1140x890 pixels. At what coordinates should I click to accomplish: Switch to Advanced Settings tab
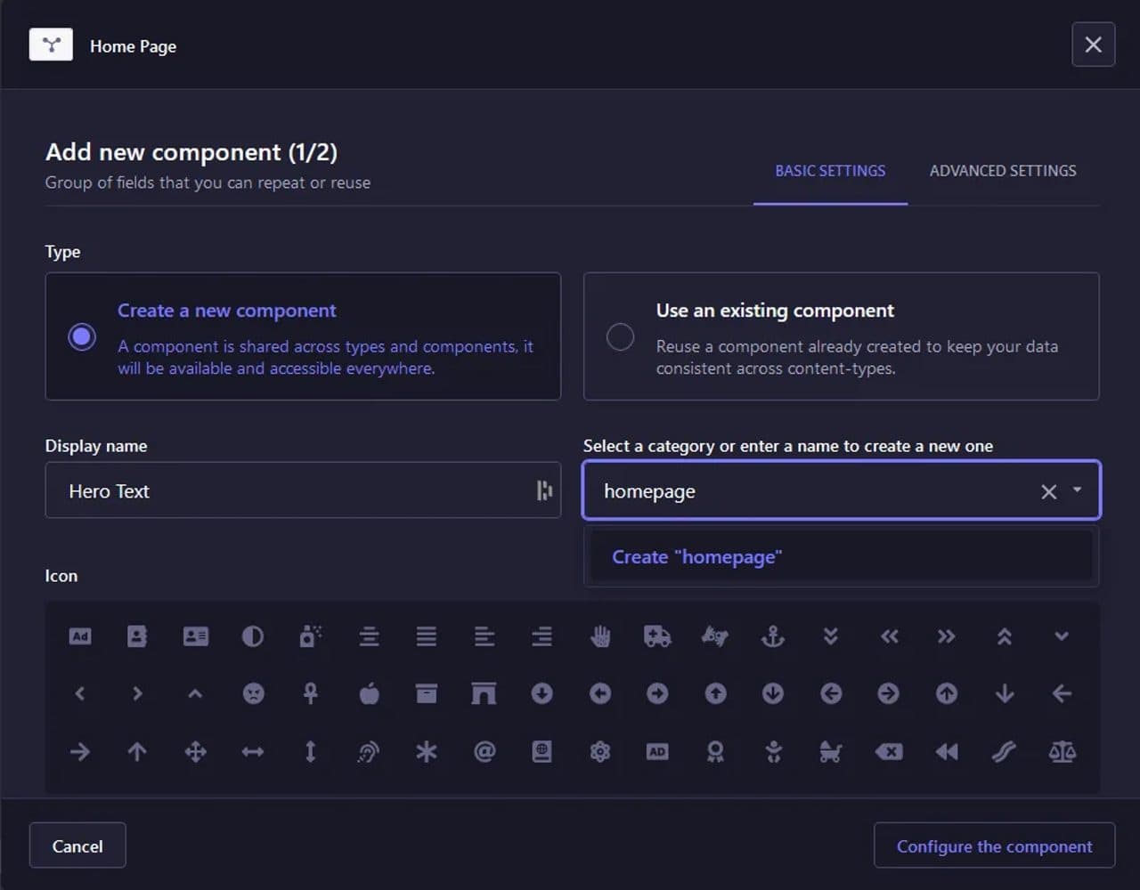tap(1003, 171)
